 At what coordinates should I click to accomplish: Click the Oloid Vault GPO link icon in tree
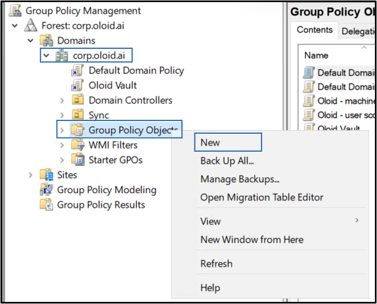[77, 85]
